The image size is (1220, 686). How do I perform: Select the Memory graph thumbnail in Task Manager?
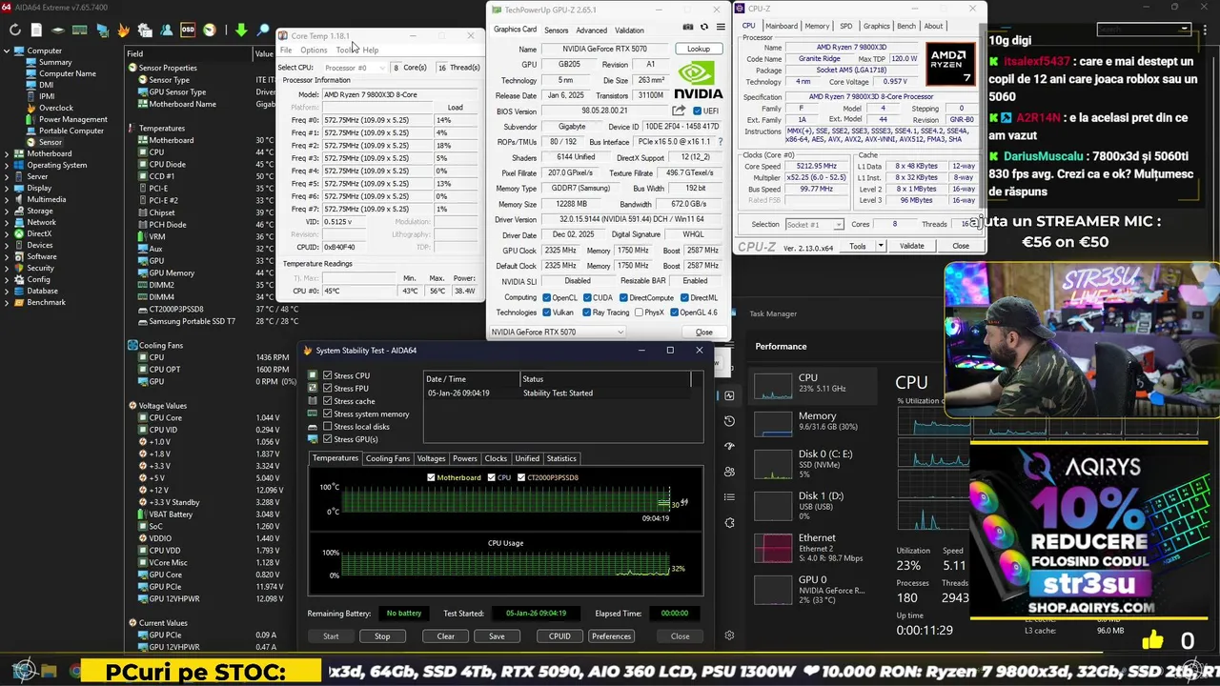(773, 424)
